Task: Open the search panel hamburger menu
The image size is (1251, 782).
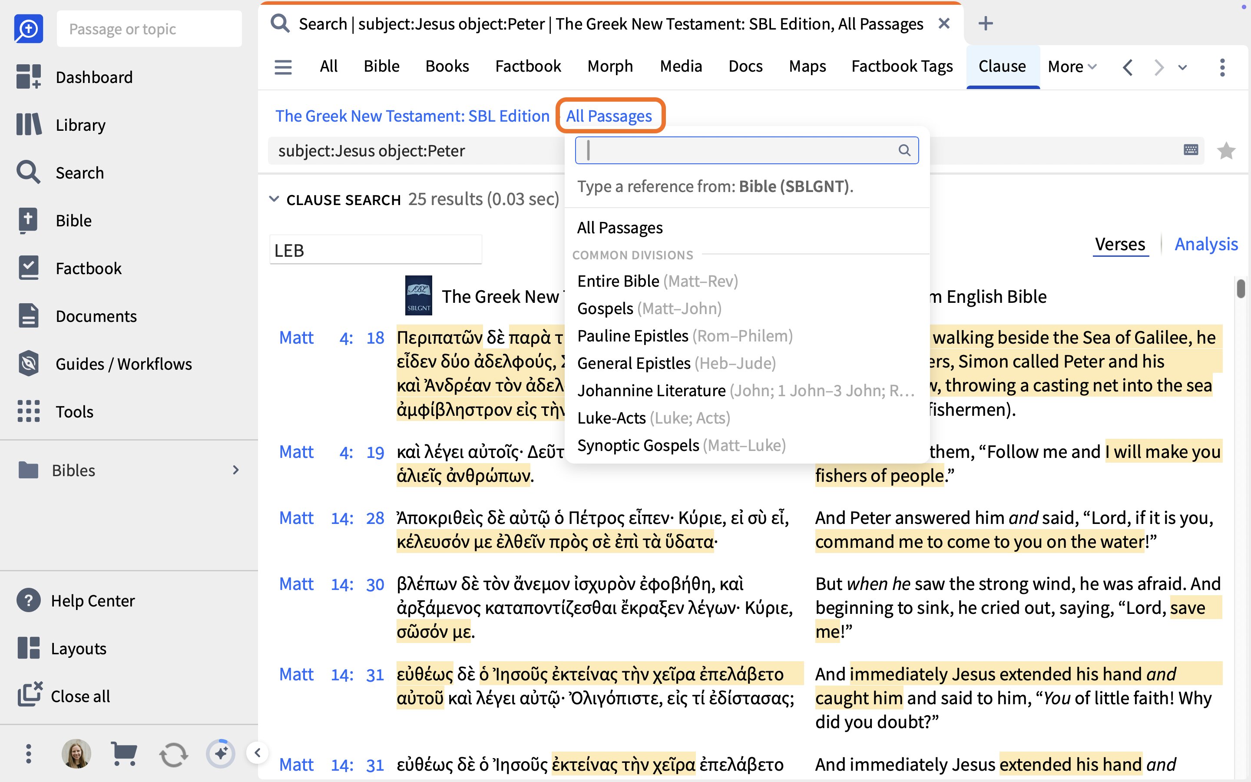Action: pos(283,67)
